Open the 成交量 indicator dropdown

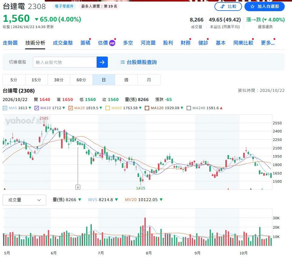[25, 200]
